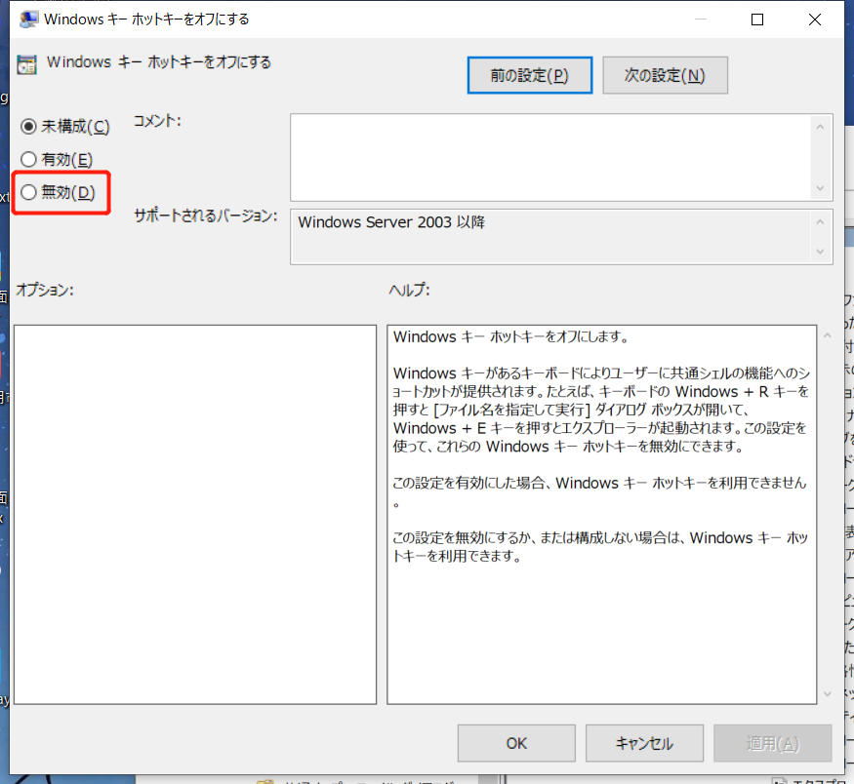The height and width of the screenshot is (784, 854).
Task: Click the comment box scroll up arrow
Action: pyautogui.click(x=820, y=127)
